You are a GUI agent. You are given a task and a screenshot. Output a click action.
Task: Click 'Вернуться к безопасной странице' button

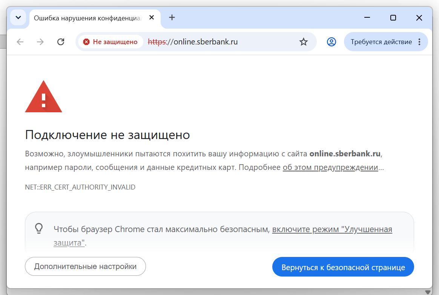(x=343, y=267)
